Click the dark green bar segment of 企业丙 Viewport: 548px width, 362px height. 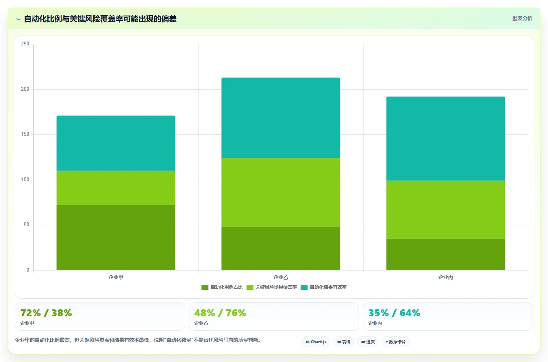point(446,254)
